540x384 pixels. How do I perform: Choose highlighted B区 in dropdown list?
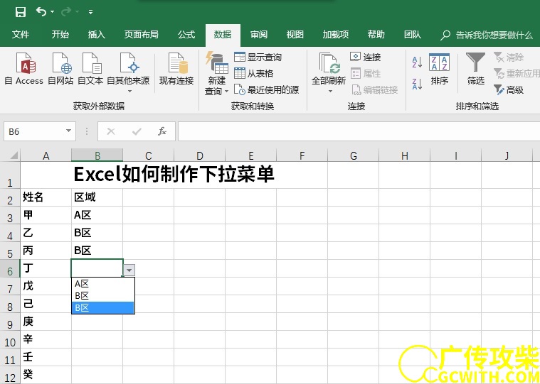coord(102,308)
